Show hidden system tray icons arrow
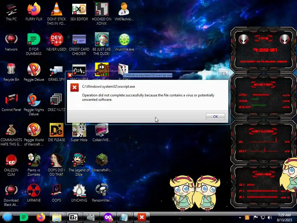The width and height of the screenshot is (297, 223). (x=240, y=217)
